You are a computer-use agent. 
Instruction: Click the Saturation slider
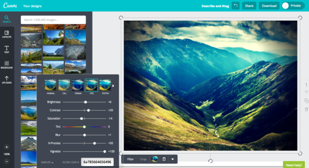(84, 119)
